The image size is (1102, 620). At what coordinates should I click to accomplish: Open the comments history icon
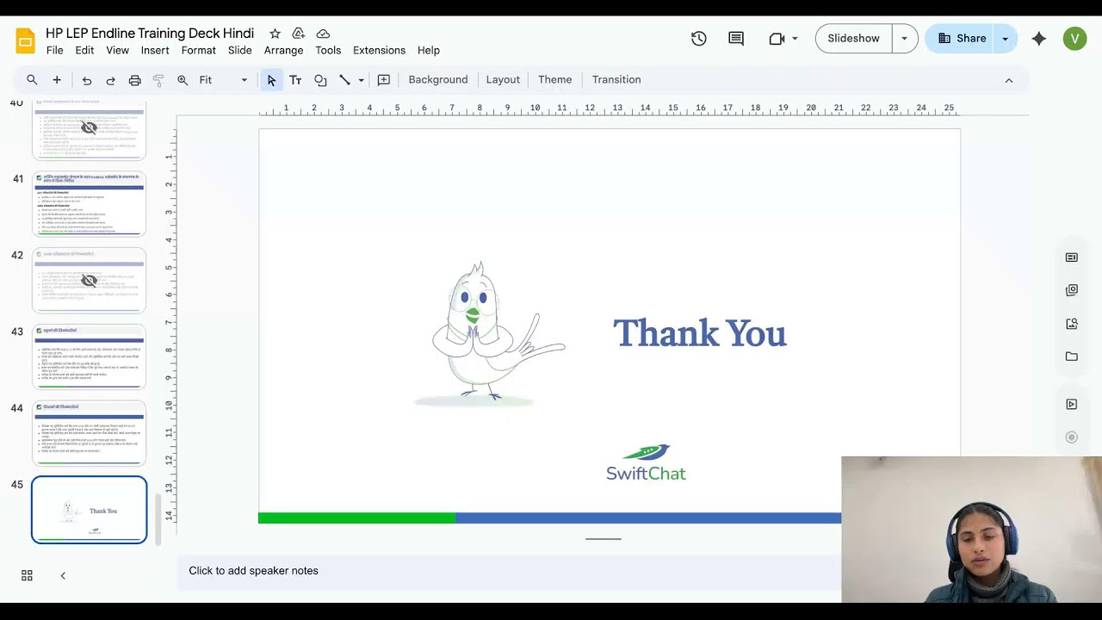pos(736,39)
